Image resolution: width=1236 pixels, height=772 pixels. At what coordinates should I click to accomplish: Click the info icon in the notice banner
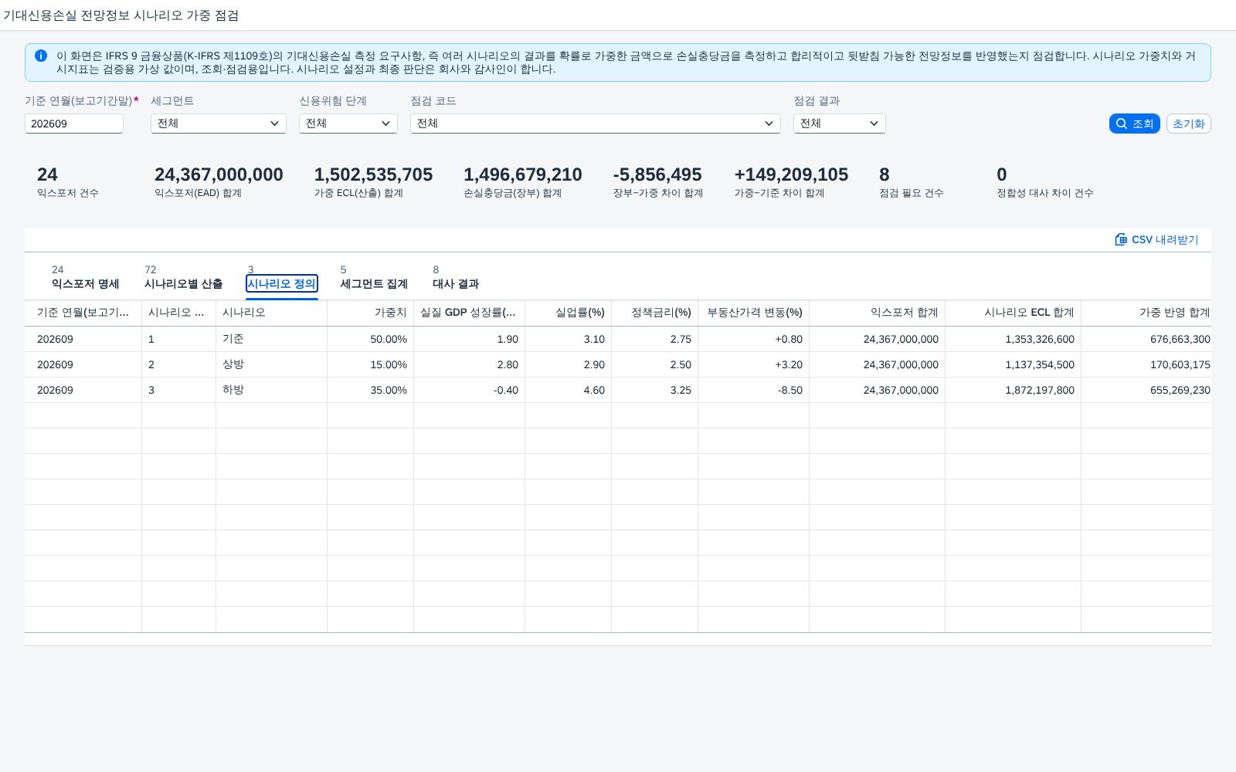[x=41, y=56]
